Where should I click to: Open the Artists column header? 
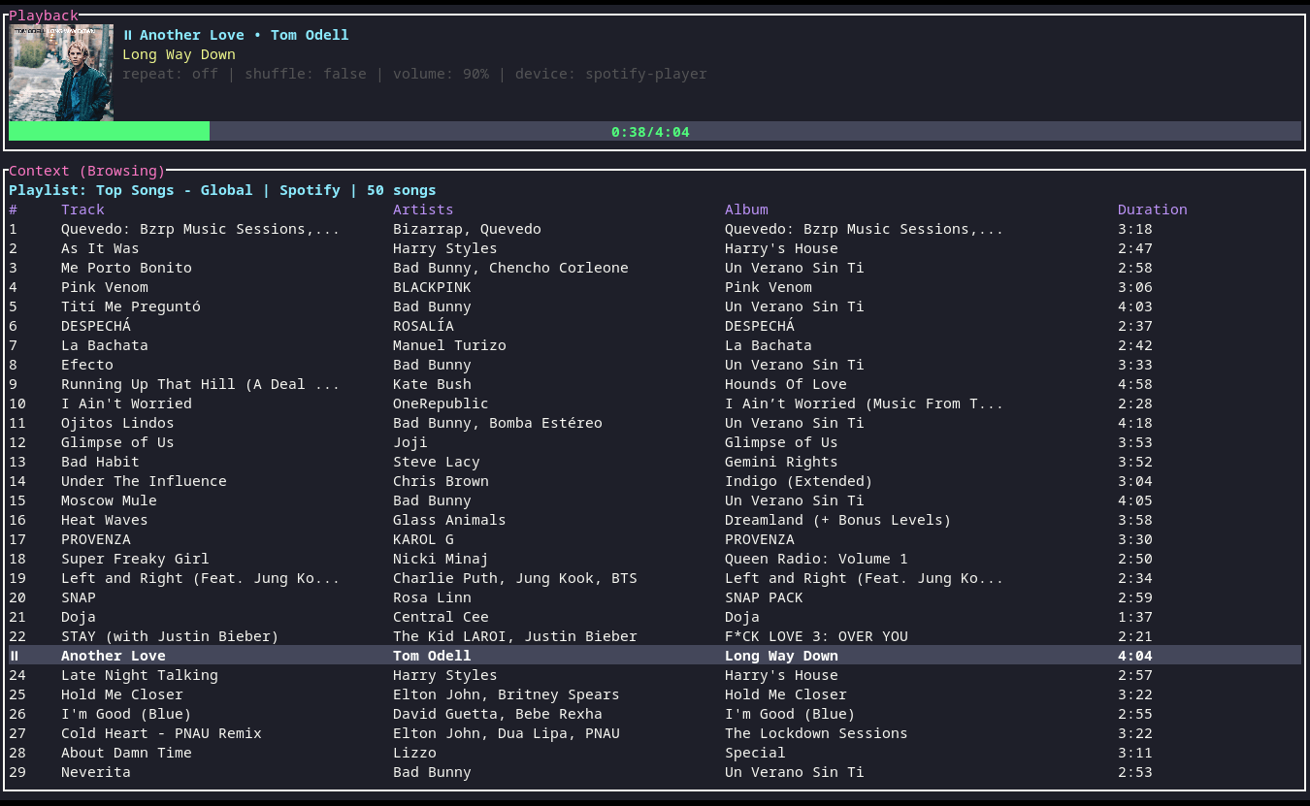click(423, 210)
